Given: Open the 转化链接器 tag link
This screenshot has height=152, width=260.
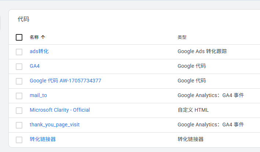Looking at the screenshot, I should click(43, 139).
